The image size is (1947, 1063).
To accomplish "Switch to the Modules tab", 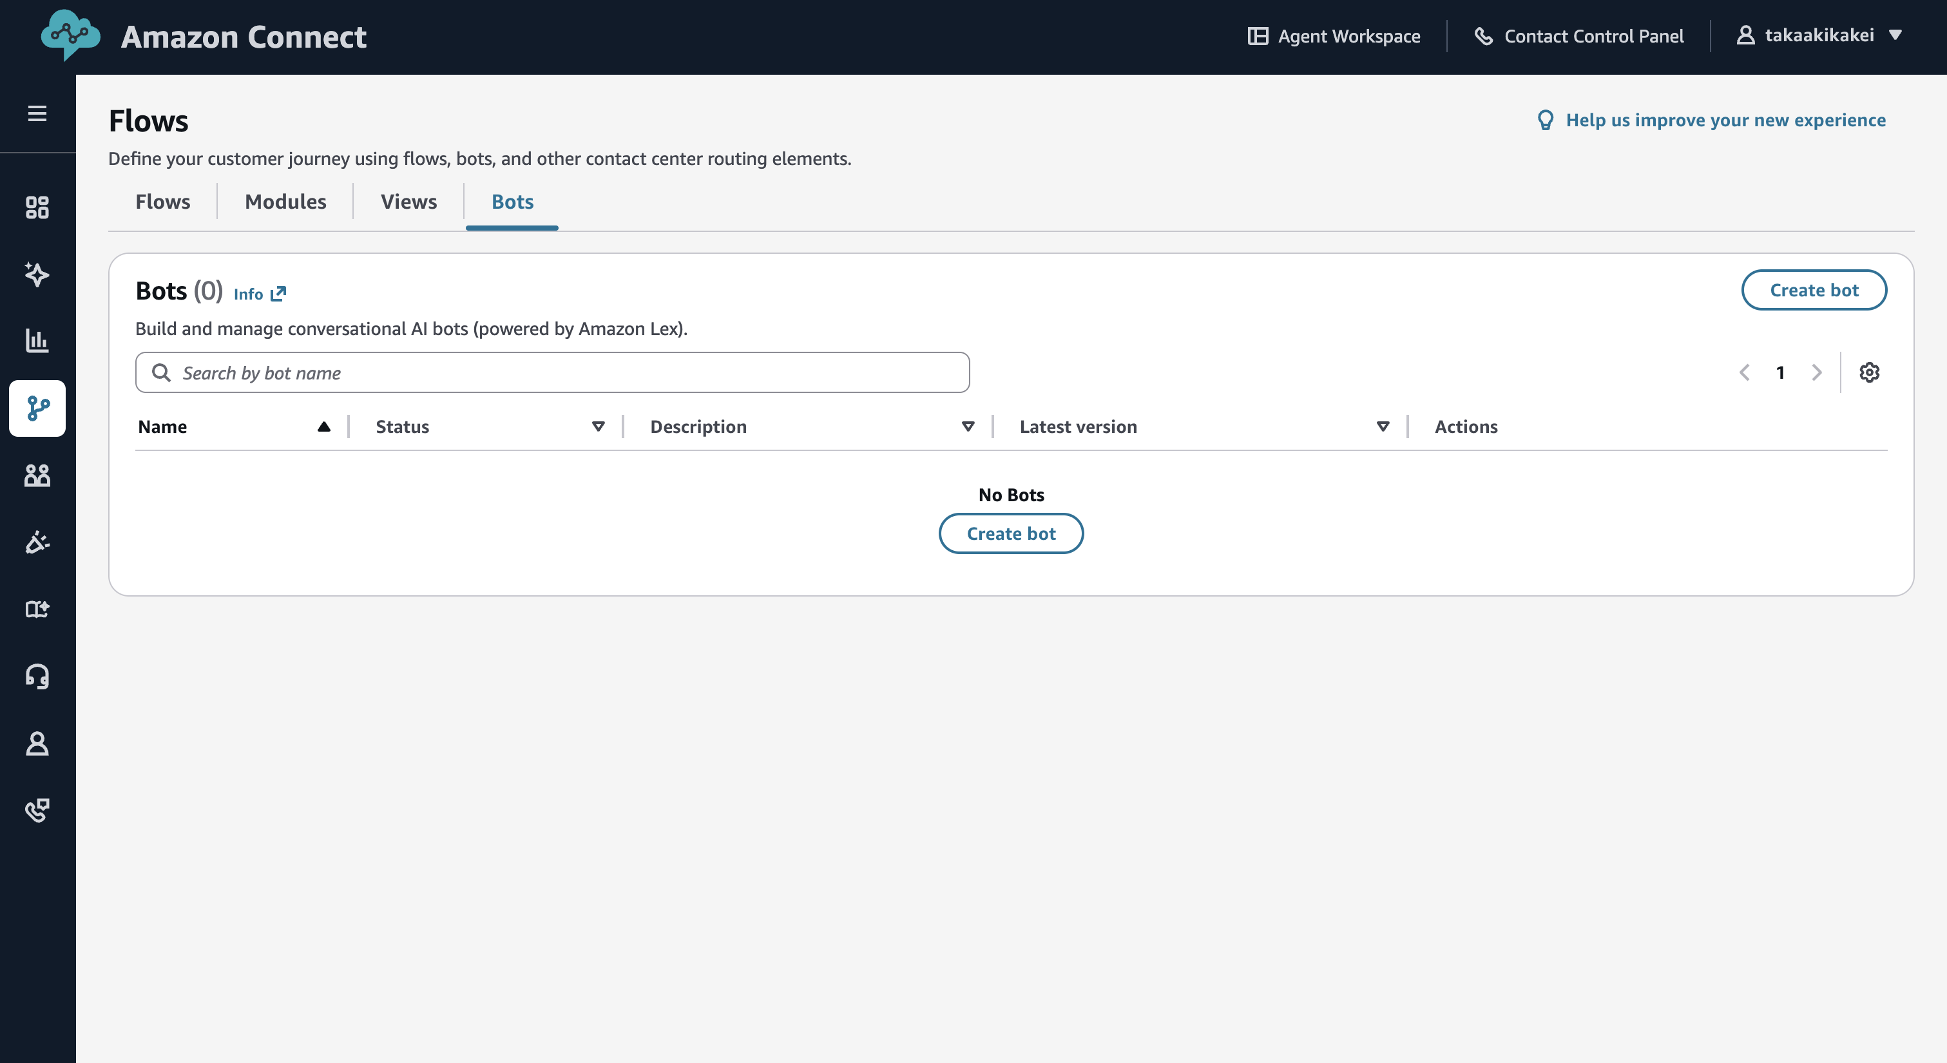I will click(285, 201).
